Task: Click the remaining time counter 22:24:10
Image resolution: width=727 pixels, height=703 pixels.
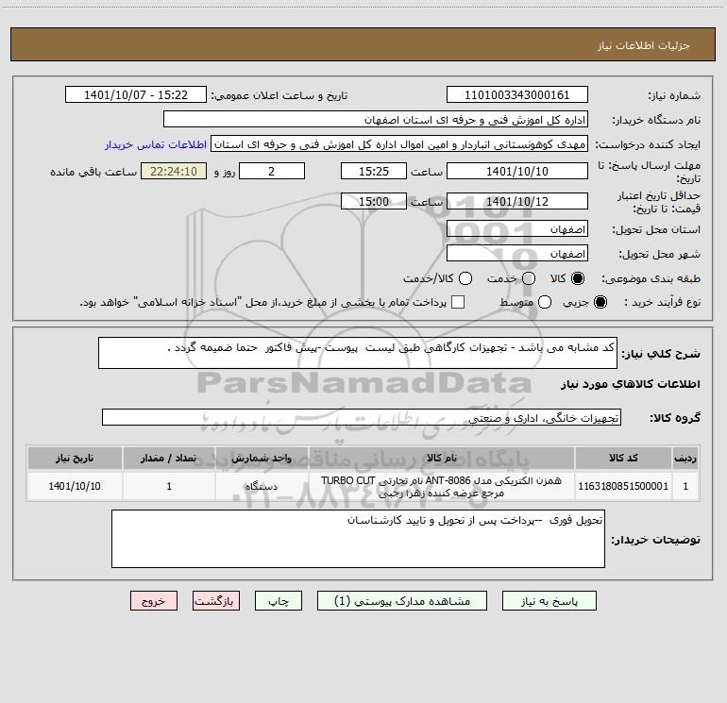Action: [x=174, y=171]
